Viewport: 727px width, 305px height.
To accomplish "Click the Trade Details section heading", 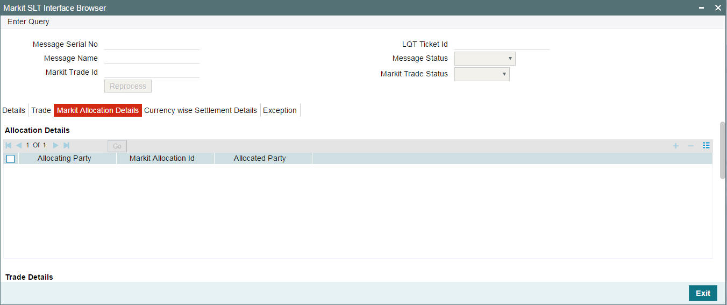I will click(x=29, y=277).
